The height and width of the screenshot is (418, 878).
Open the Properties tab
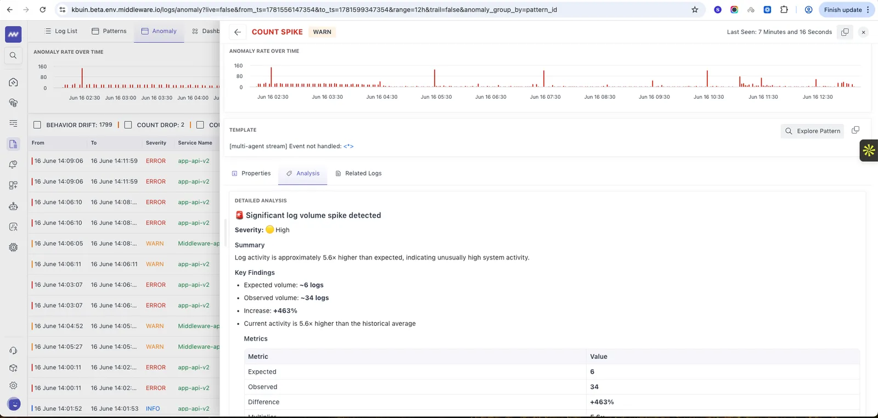tap(251, 173)
